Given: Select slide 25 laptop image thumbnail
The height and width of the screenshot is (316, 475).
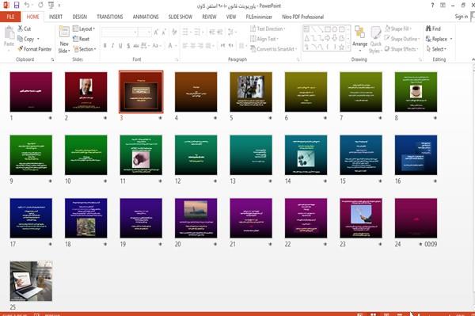Looking at the screenshot, I should point(31,281).
